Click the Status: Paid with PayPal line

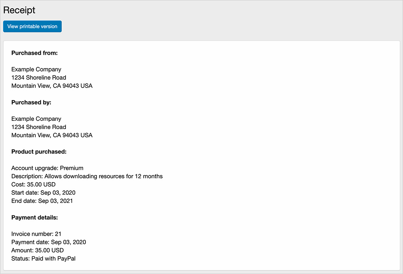pyautogui.click(x=43, y=258)
